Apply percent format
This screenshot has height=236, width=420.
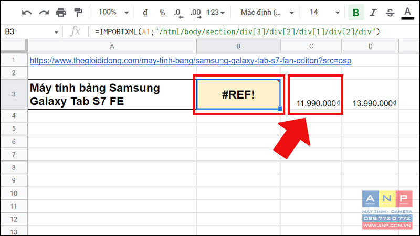(x=162, y=13)
